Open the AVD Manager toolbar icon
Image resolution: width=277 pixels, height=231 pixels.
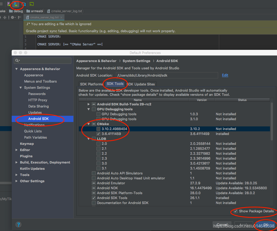[x=9, y=4]
